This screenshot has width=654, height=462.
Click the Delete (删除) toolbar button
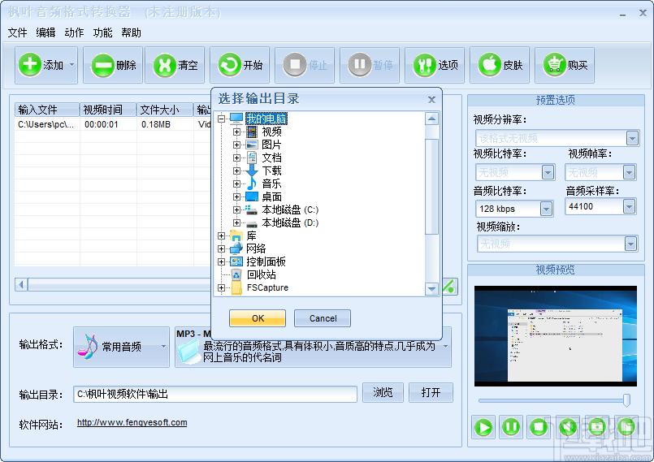(x=113, y=65)
